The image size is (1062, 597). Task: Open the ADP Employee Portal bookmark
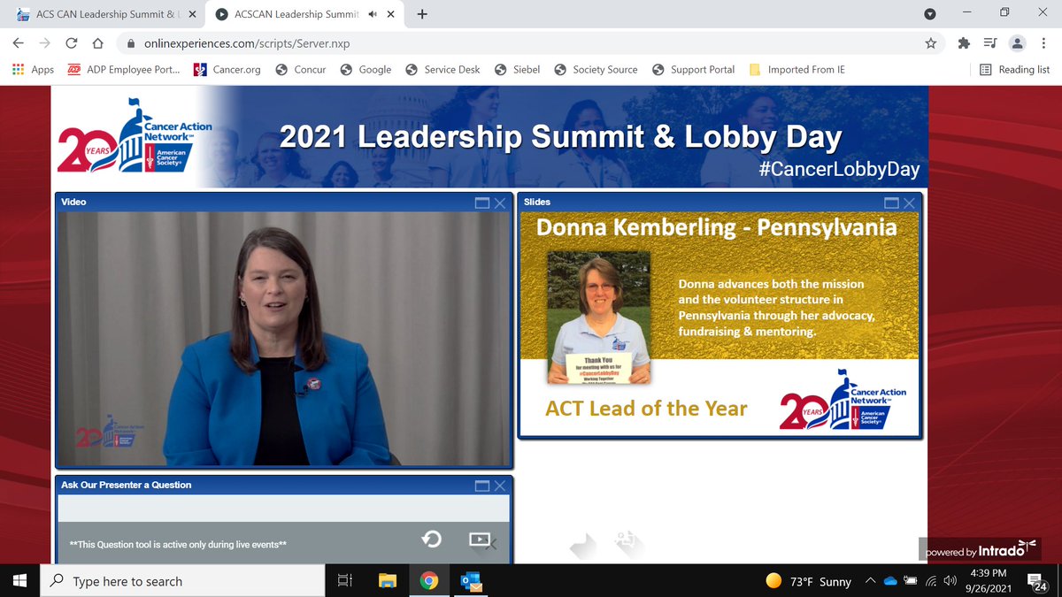[x=123, y=69]
